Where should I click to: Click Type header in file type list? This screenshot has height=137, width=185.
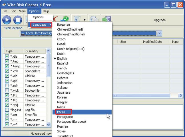coord(13,51)
